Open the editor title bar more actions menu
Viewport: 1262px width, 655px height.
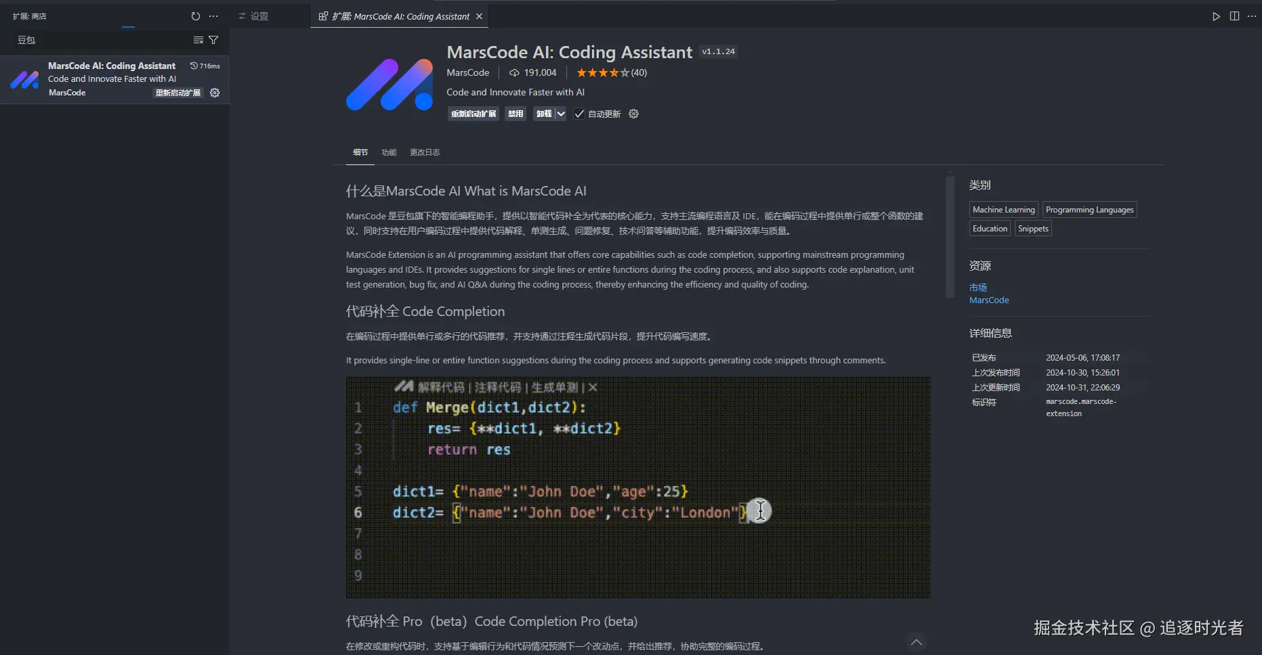pos(1252,16)
